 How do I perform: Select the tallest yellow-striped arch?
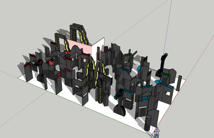click(x=79, y=34)
